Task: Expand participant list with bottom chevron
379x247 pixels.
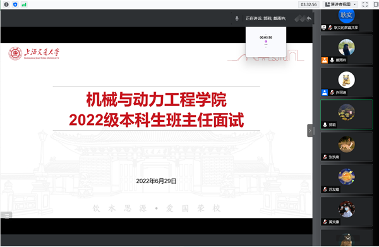Action: click(x=348, y=238)
